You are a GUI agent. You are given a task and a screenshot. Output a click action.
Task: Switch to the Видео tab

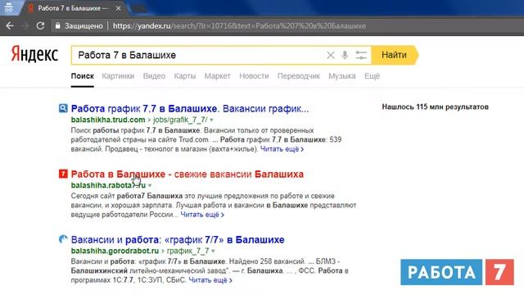[x=154, y=76]
